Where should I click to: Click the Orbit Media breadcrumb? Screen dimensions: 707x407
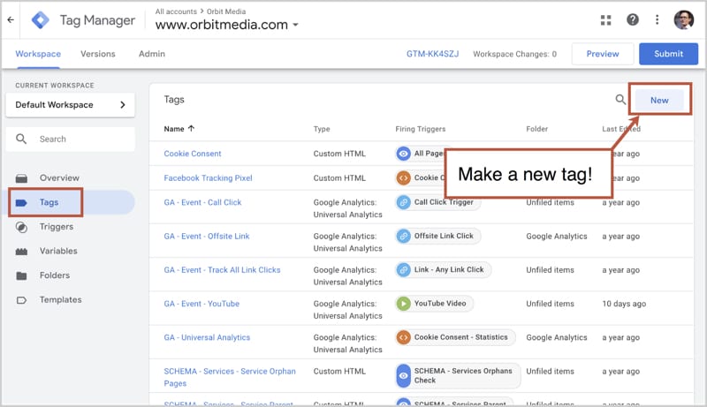226,11
